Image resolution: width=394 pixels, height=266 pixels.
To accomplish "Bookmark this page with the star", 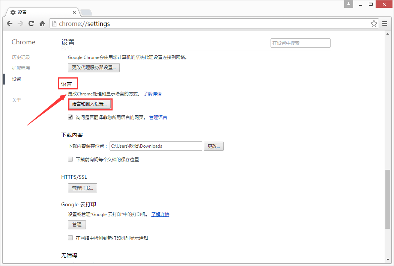I will tap(374, 24).
